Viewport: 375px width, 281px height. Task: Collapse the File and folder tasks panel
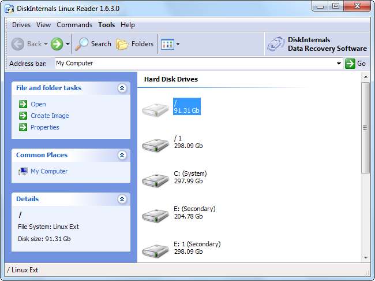tap(122, 88)
